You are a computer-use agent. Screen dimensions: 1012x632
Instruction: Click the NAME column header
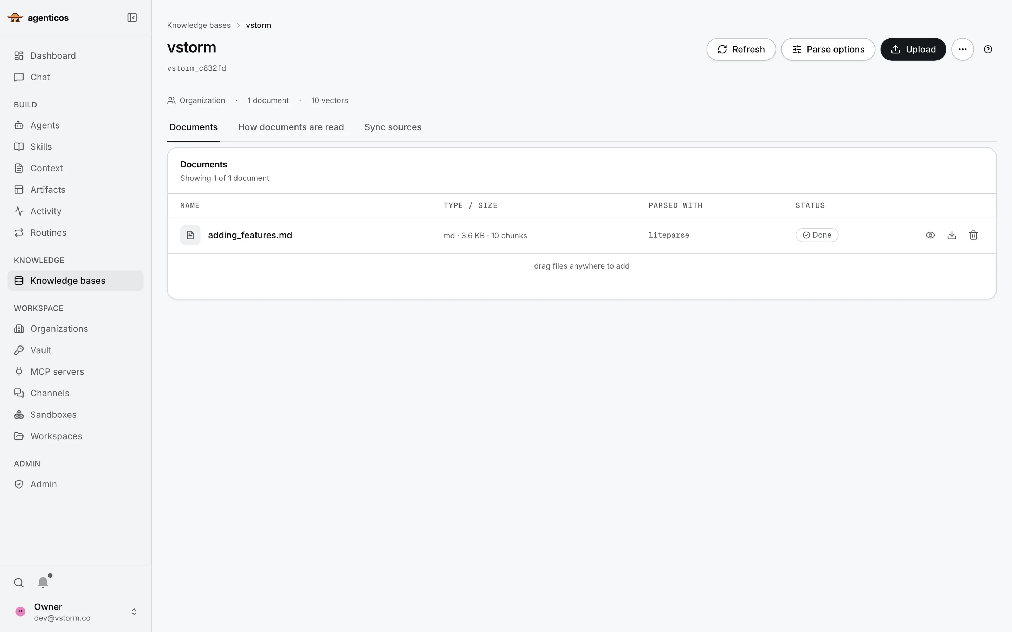pyautogui.click(x=190, y=205)
